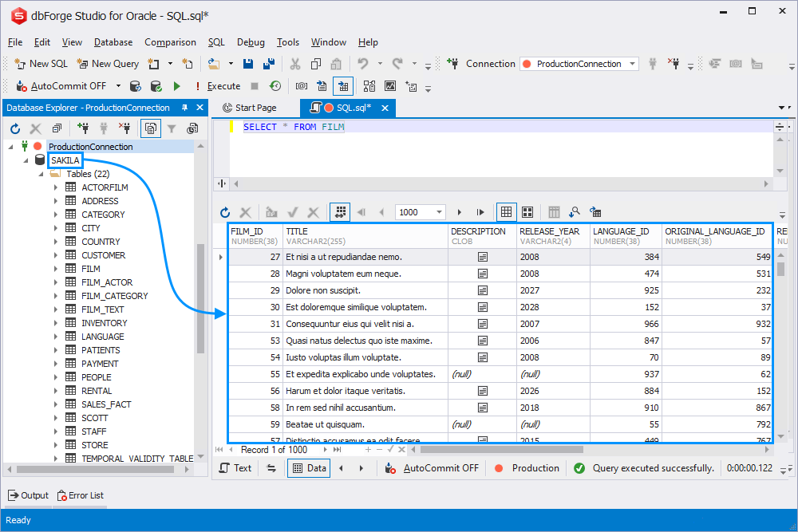Refresh the data grid results
Viewport: 798px width, 532px height.
[224, 211]
